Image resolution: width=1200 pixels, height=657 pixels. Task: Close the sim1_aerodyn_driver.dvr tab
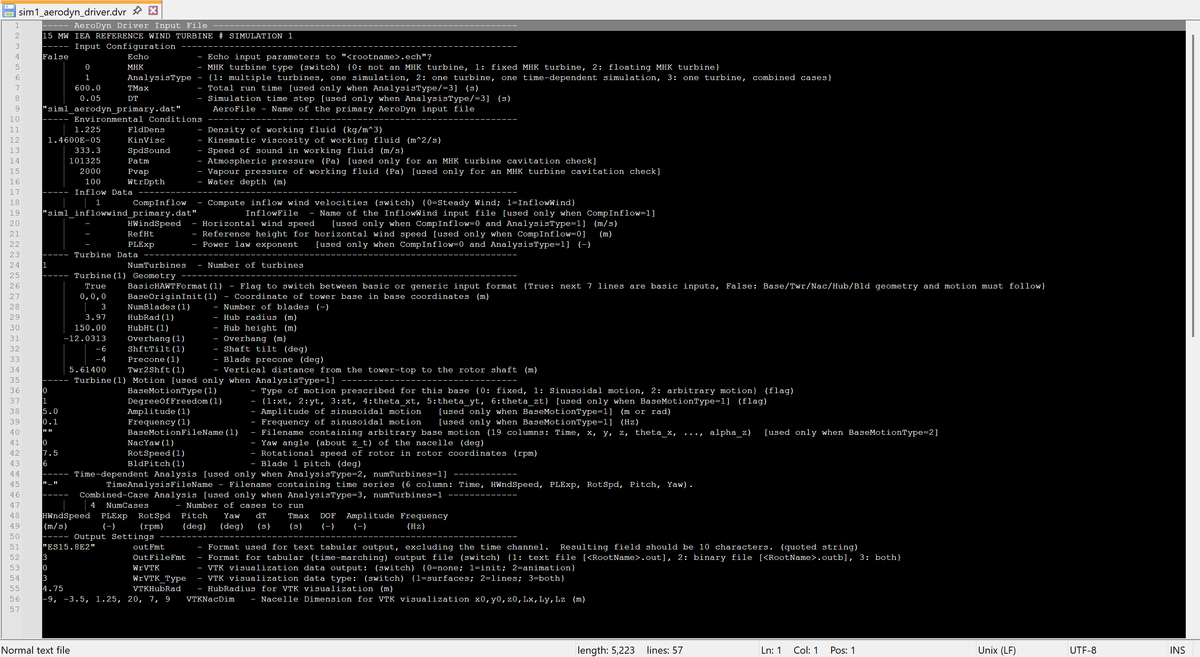(153, 11)
